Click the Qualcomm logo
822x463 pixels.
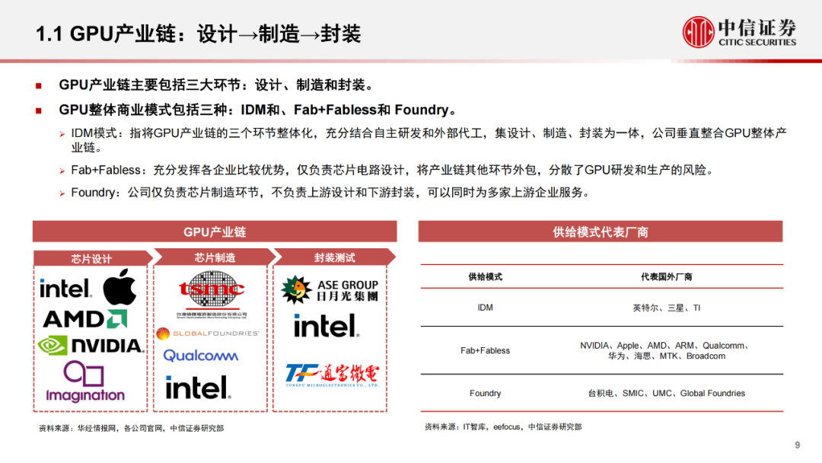[201, 356]
